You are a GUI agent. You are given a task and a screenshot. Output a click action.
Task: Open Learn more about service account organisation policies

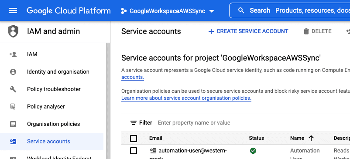186,98
